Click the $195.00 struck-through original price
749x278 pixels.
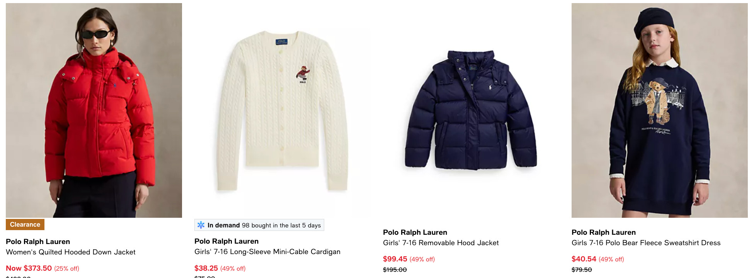pyautogui.click(x=395, y=270)
